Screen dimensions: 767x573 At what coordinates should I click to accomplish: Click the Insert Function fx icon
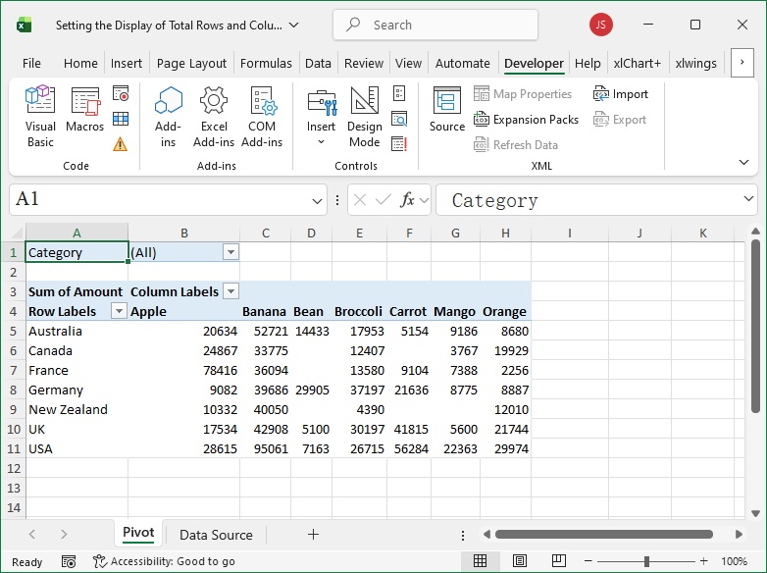click(407, 199)
